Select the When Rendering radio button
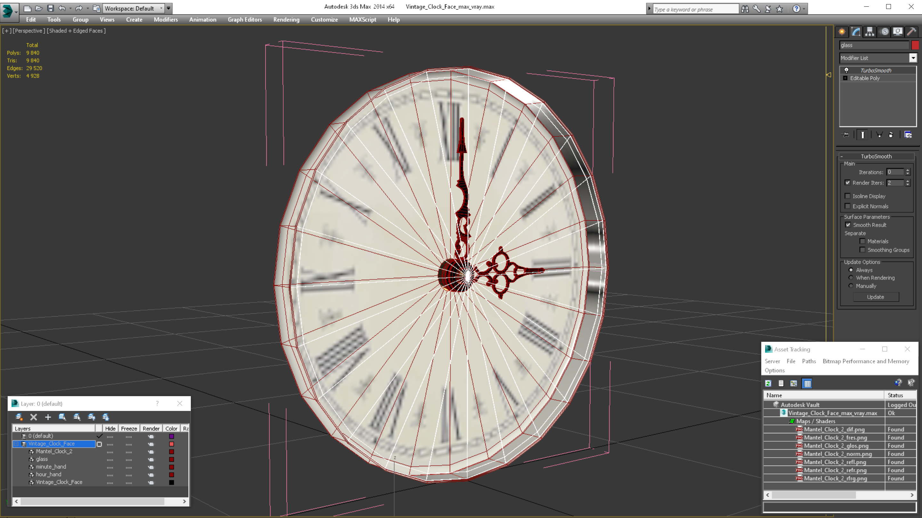 (x=851, y=278)
